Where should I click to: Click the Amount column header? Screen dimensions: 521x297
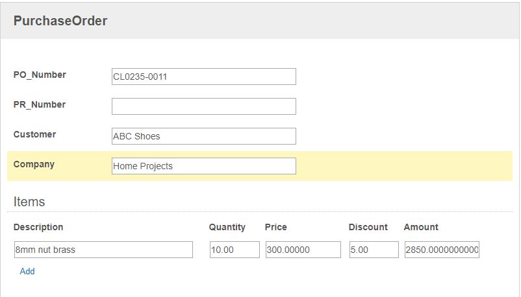[421, 227]
